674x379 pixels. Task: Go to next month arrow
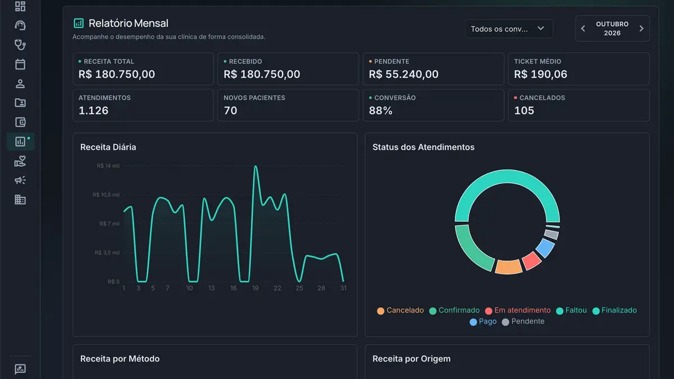(641, 29)
